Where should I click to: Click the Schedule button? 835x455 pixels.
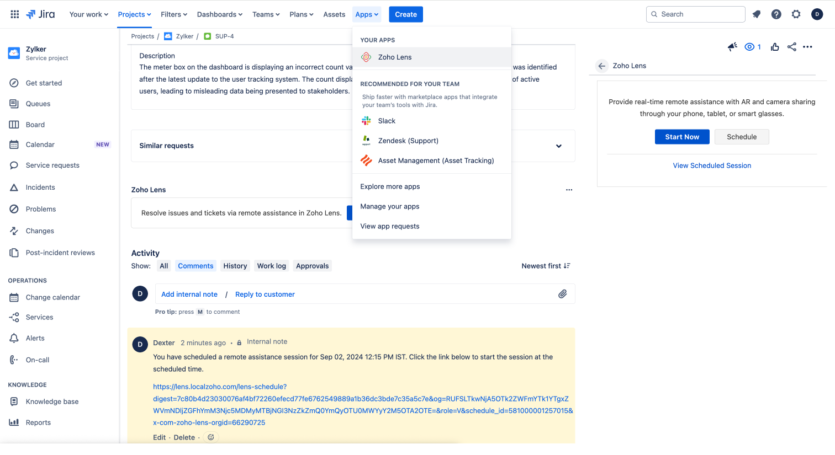coord(742,137)
